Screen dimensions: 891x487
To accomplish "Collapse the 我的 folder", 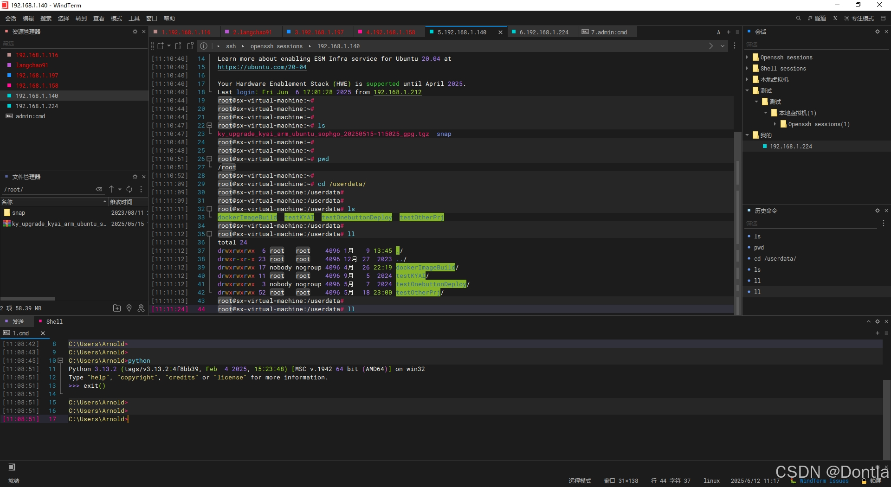I will pyautogui.click(x=747, y=135).
